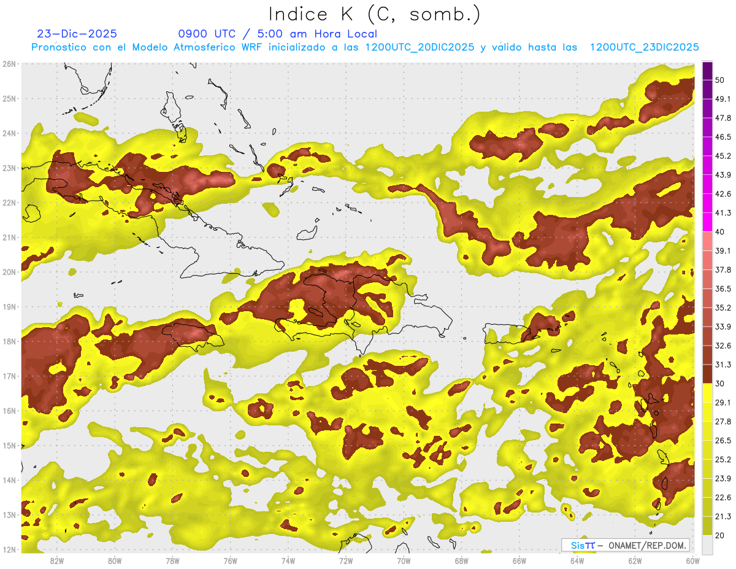This screenshot has width=736, height=569.
Task: Click the "18N" latitude axis label
Action: point(9,341)
